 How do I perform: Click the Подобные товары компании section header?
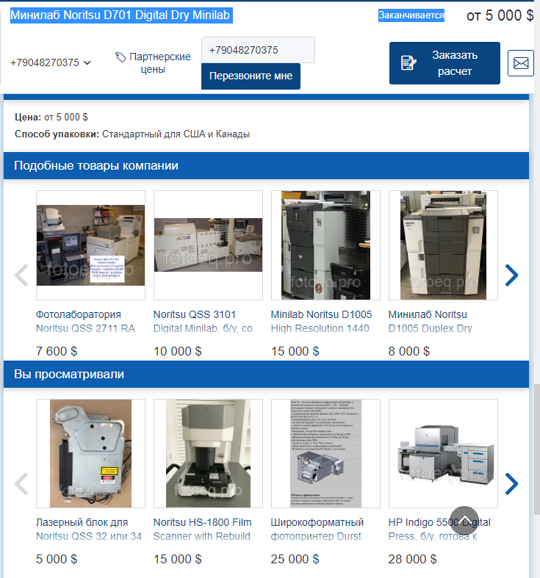266,165
